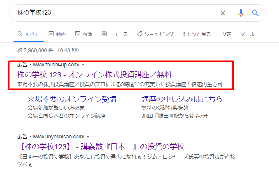The image size is (279, 174).
Task: Click the result count text 約 7,960,000 件
Action: pyautogui.click(x=35, y=50)
